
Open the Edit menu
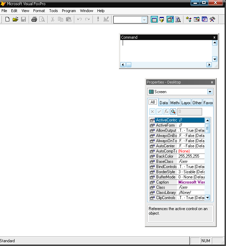pyautogui.click(x=14, y=11)
